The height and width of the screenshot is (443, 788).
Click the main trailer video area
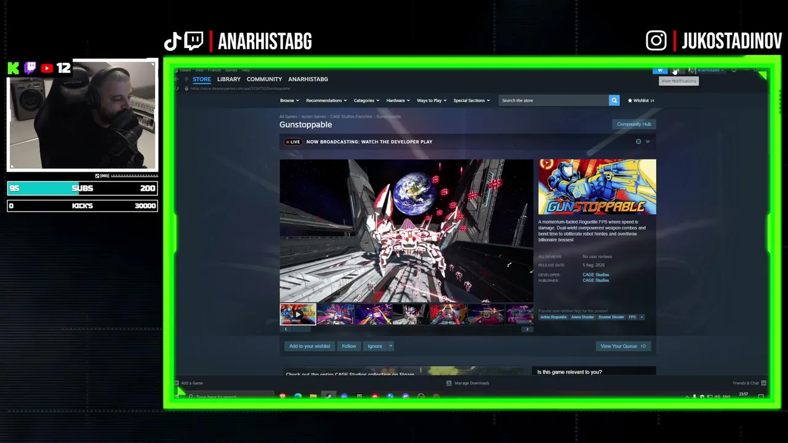pos(406,231)
